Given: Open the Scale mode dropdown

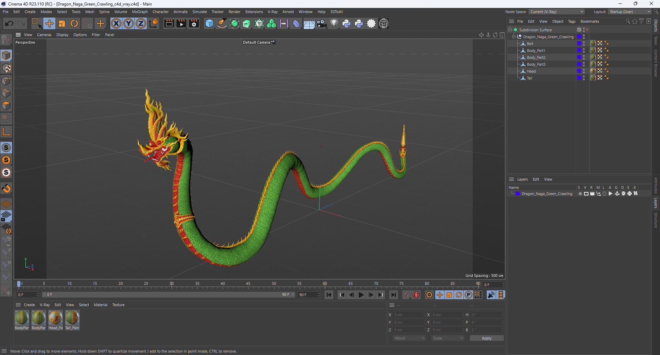Looking at the screenshot, I should click(x=448, y=338).
